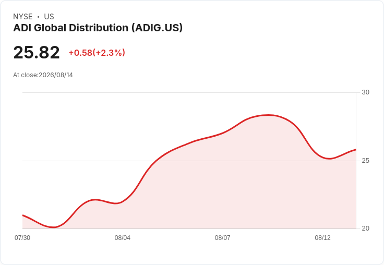Click the At close:2026/08/14 timestamp
Viewport: 384px width, 265px height.
point(43,75)
